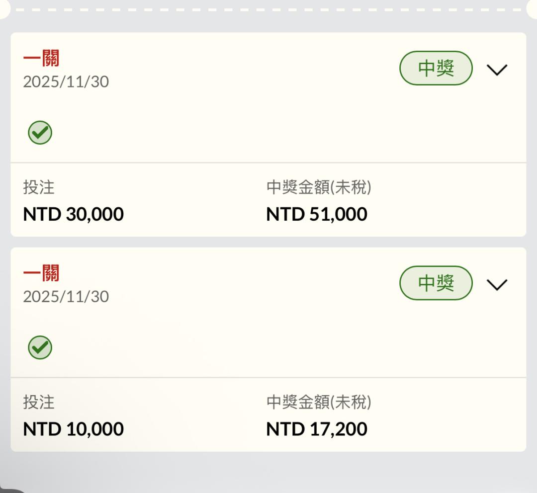This screenshot has height=493, width=537.
Task: Tap the 中獎 badge on the NTD 10,000 bet
Action: (x=436, y=283)
